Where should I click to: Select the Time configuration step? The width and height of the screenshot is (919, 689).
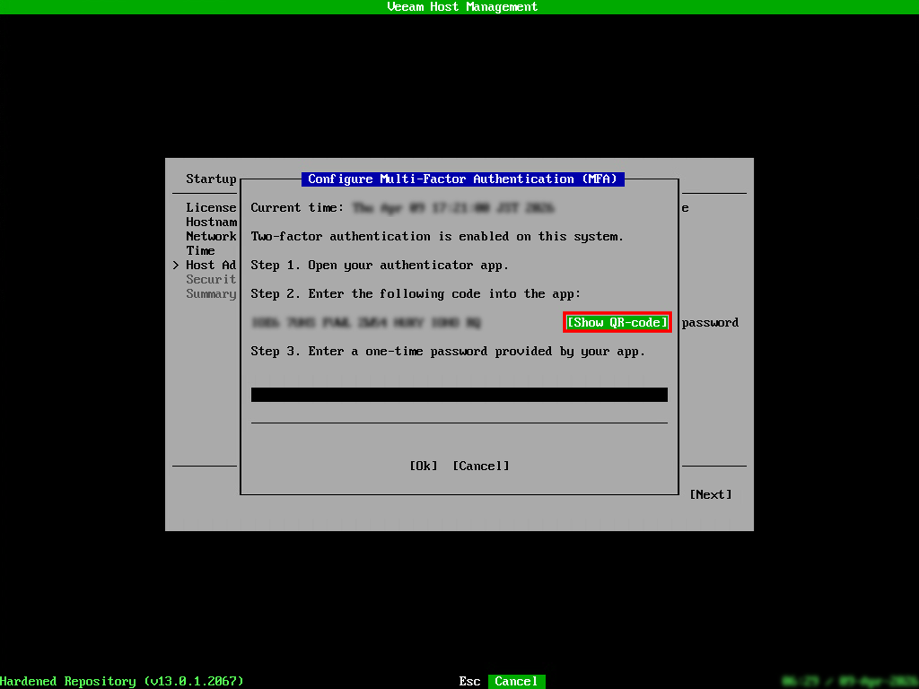[x=200, y=250]
